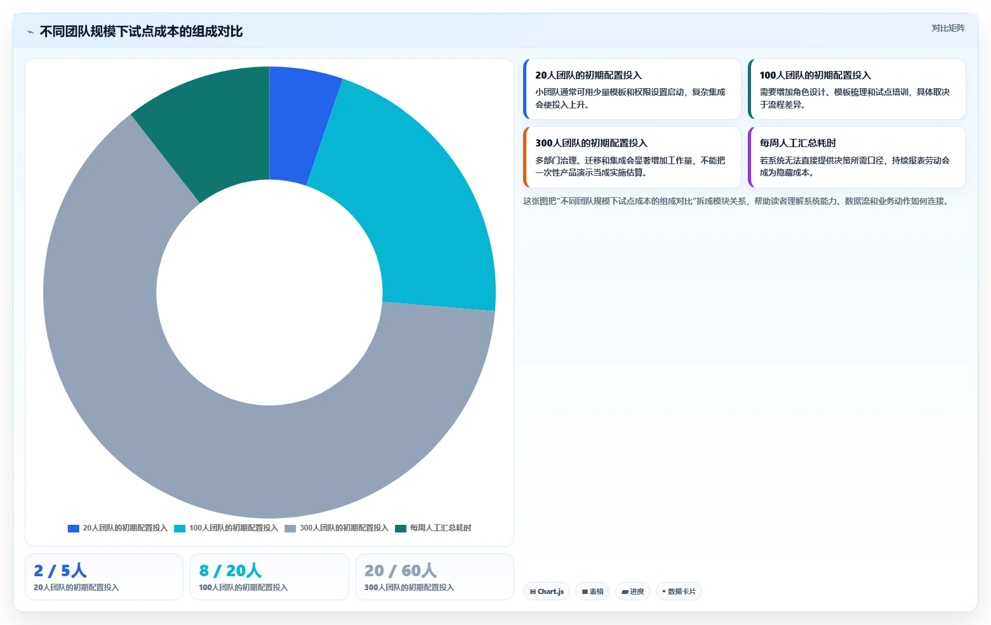Toggle the cyan legend swatch for 100人团队的初期配置投入
The image size is (991, 625).
(x=180, y=528)
